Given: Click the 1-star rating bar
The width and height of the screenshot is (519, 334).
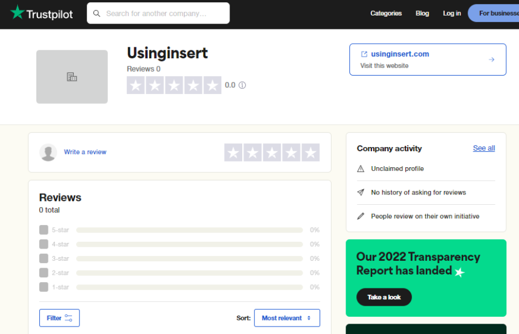Looking at the screenshot, I should pyautogui.click(x=189, y=287).
